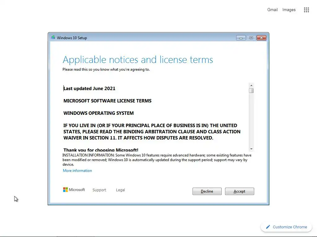The image size is (317, 237).
Task: Close the Windows 10 Setup window
Action: click(261, 38)
